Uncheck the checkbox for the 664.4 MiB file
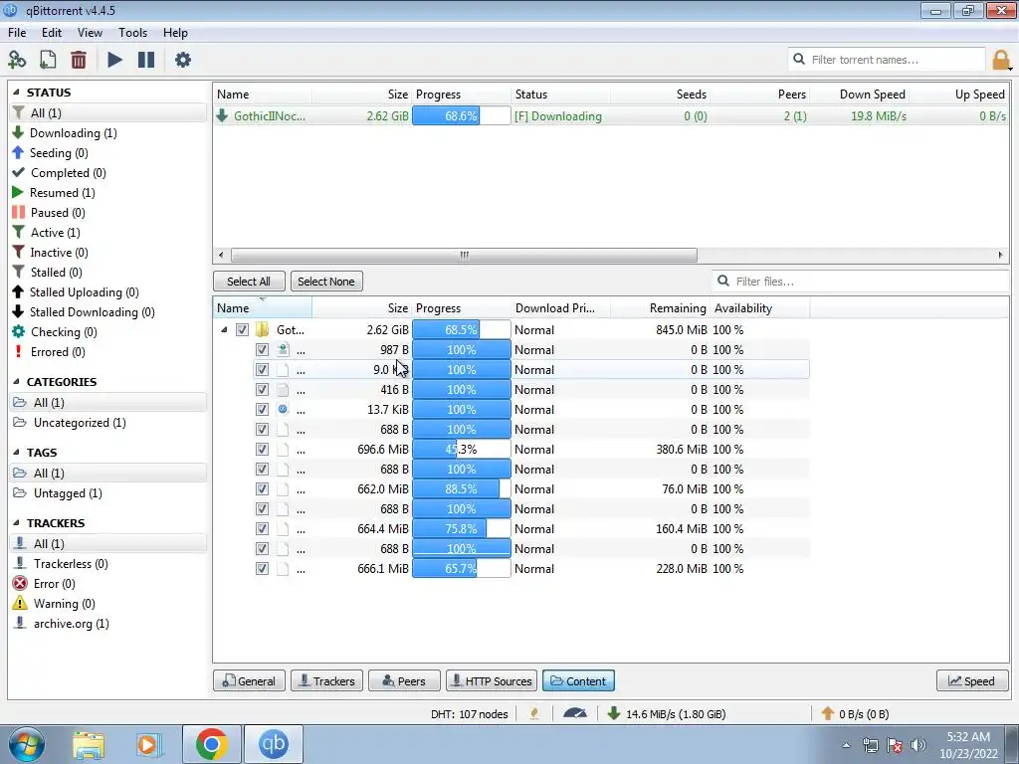The width and height of the screenshot is (1019, 764). click(x=262, y=529)
